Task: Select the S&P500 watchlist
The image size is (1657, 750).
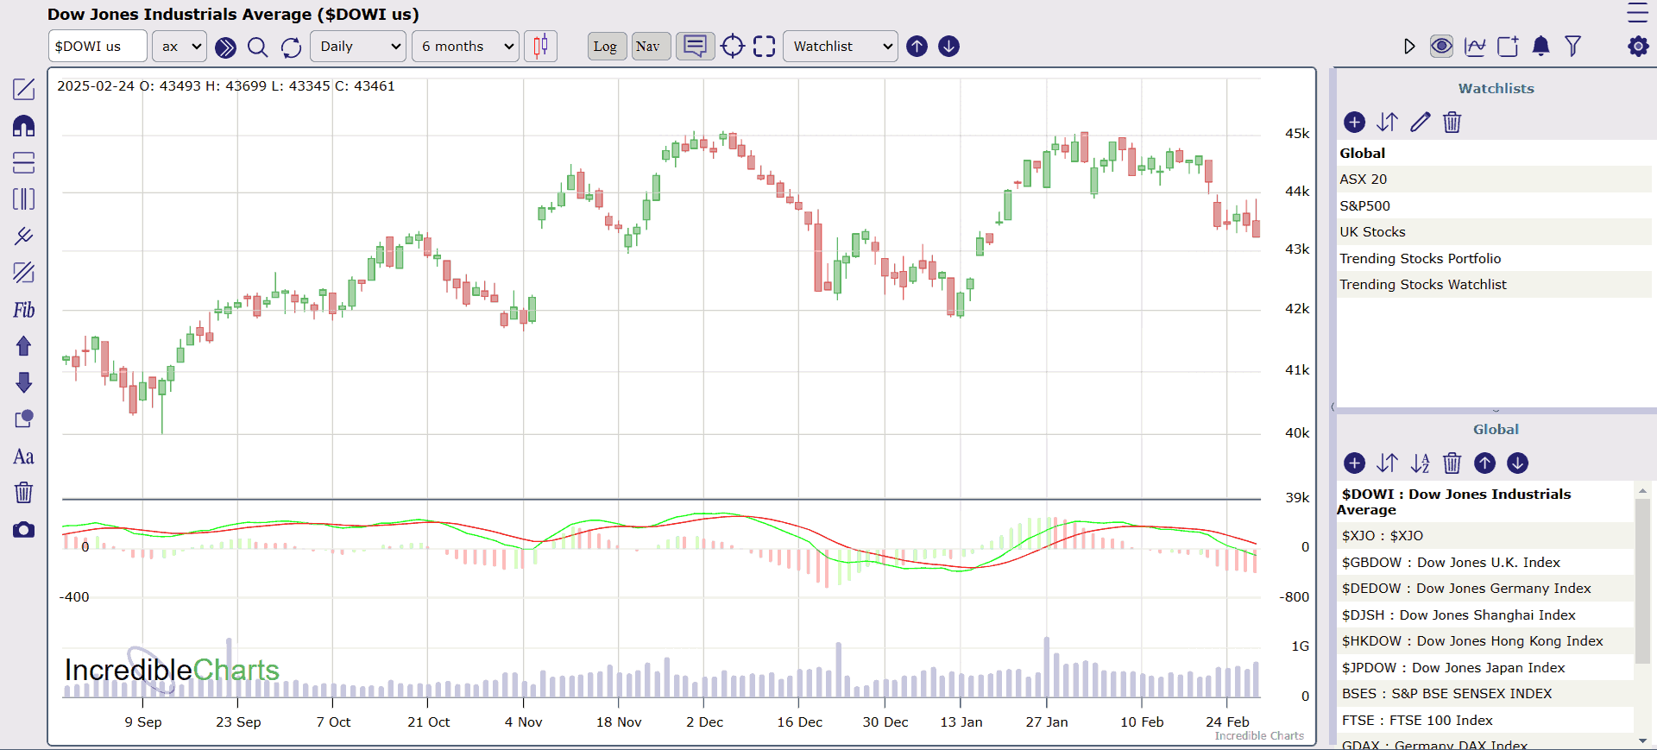Action: point(1494,205)
